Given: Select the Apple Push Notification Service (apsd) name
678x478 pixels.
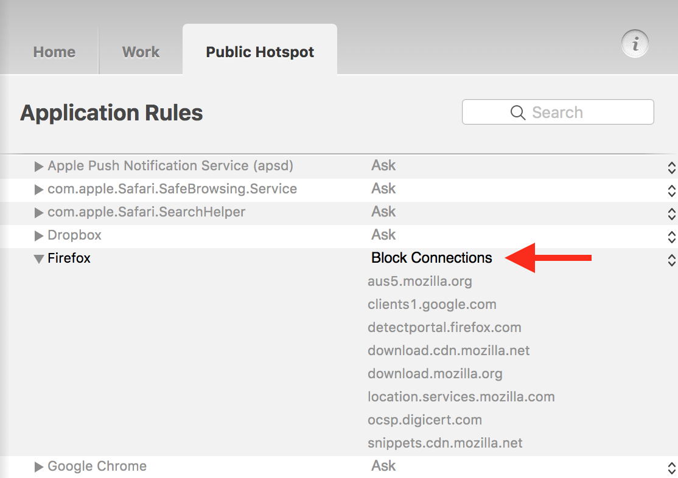Looking at the screenshot, I should [170, 166].
